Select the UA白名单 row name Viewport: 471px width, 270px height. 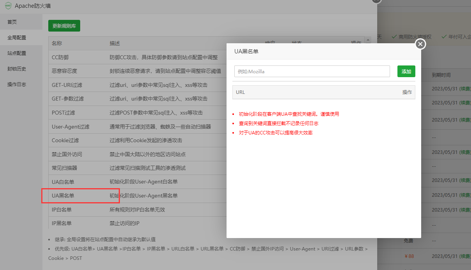pyautogui.click(x=63, y=182)
